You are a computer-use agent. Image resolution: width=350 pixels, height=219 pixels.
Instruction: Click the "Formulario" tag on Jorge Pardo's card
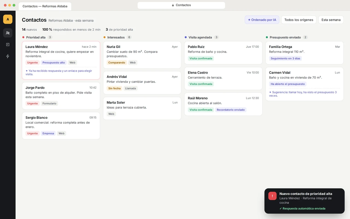[x=49, y=103]
